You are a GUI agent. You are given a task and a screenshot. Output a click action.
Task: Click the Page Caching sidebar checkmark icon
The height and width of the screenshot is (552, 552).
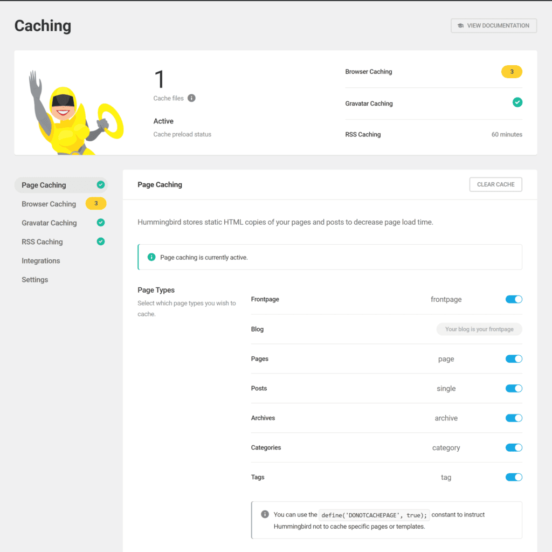101,185
